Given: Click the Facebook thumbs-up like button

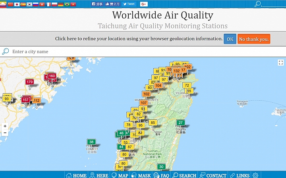Looking at the screenshot, I should coord(112,4).
